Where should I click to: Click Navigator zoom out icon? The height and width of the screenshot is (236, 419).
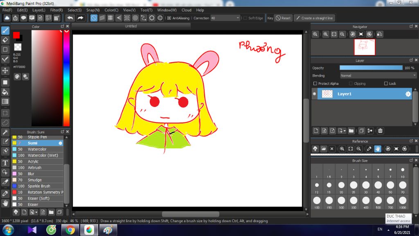click(342, 34)
